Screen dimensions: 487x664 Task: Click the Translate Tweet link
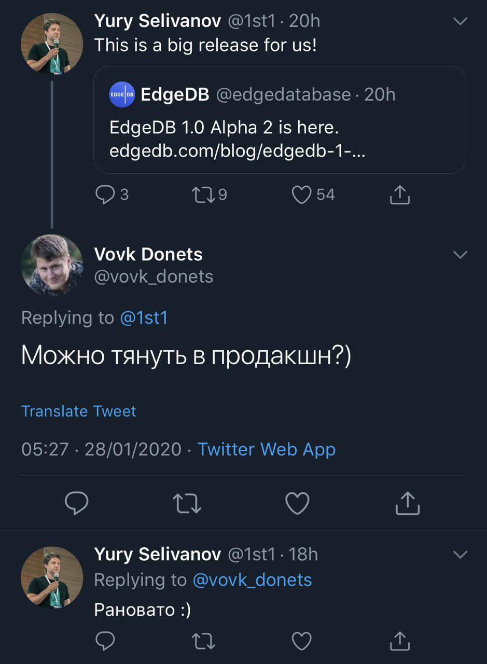click(78, 411)
